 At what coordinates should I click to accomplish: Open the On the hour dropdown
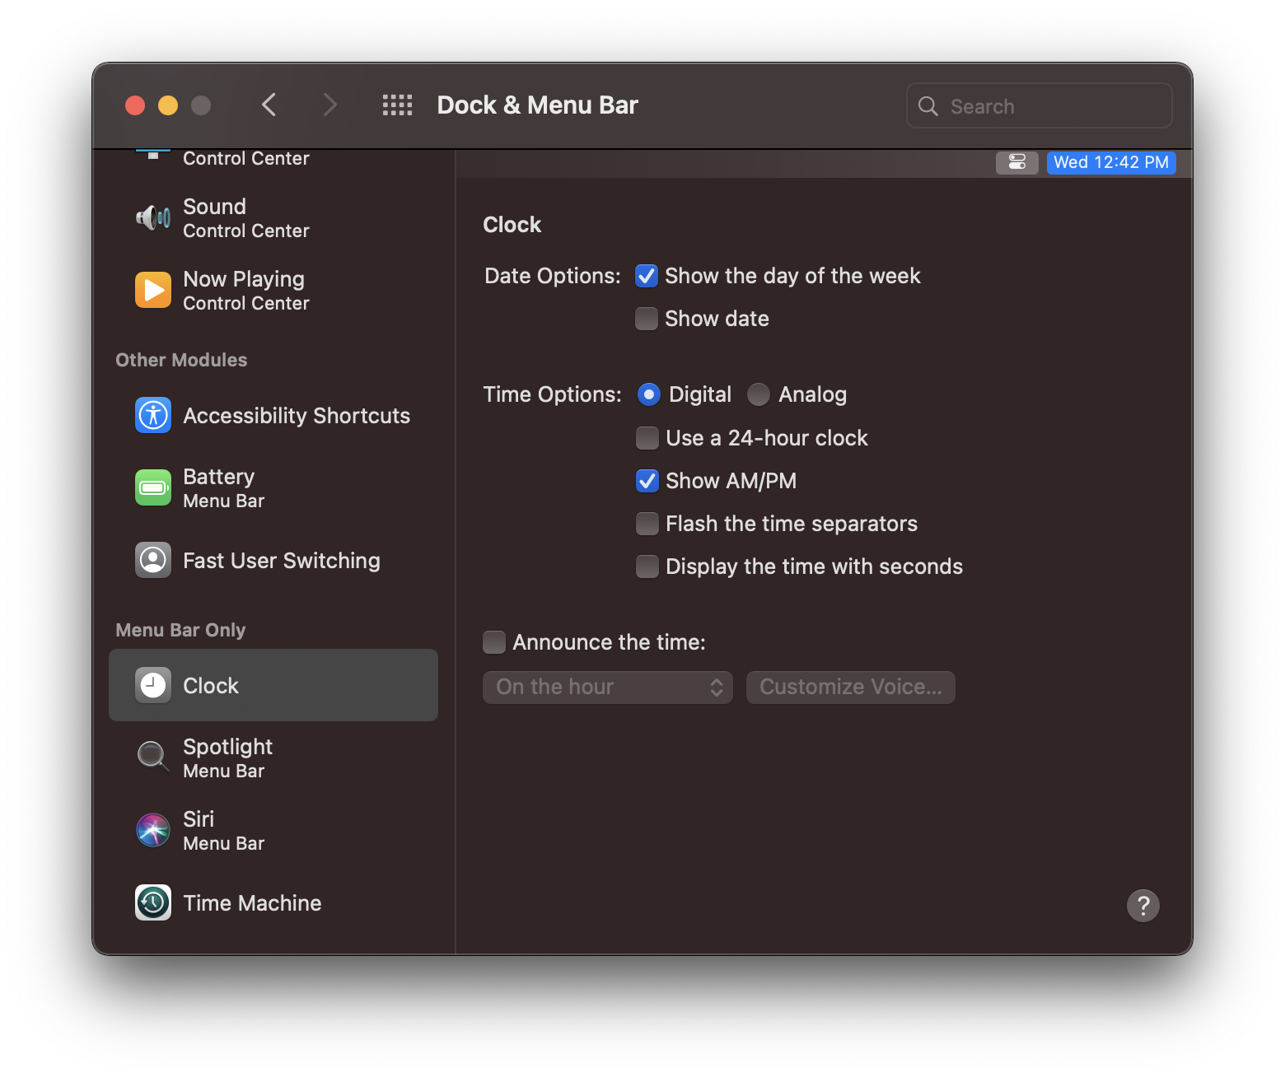pyautogui.click(x=608, y=688)
